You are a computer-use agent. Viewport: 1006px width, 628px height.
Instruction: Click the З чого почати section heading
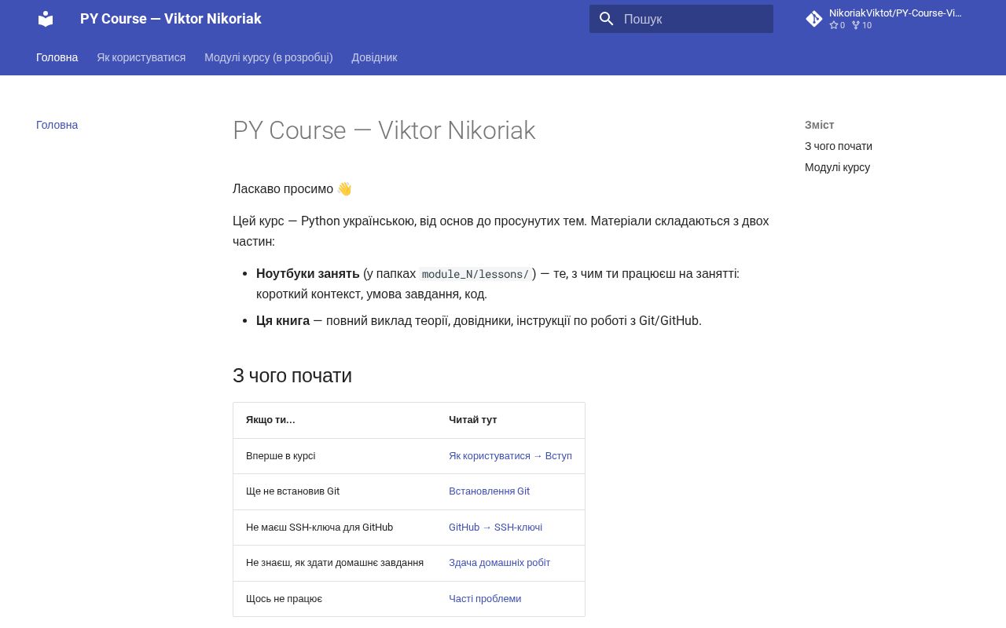[292, 375]
